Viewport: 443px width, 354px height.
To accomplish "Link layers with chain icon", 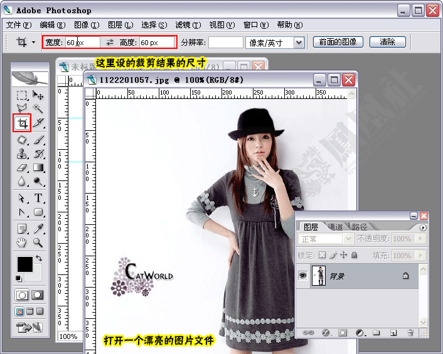I will [x=308, y=333].
